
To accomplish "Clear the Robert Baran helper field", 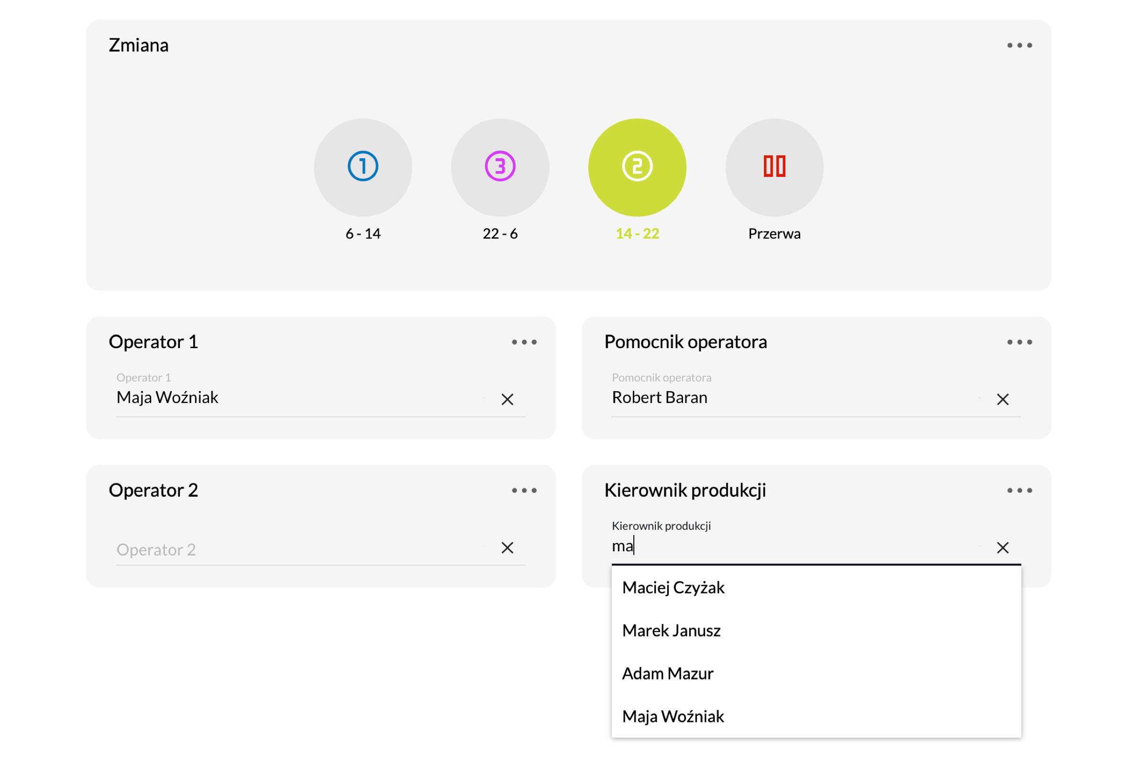I will [1003, 399].
